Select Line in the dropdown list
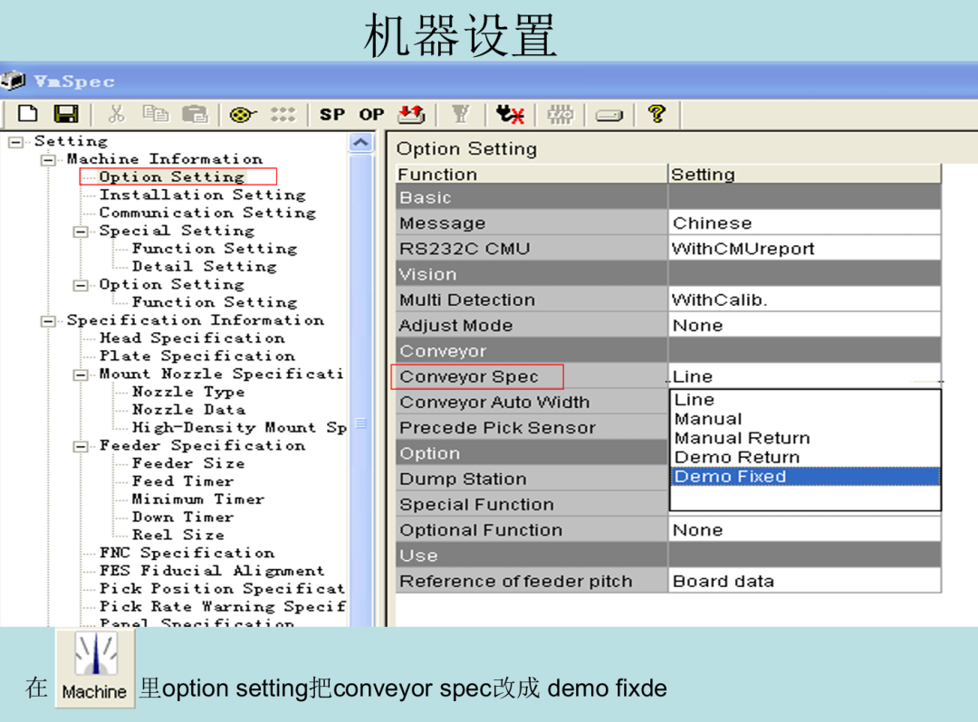The height and width of the screenshot is (722, 978). (x=805, y=399)
